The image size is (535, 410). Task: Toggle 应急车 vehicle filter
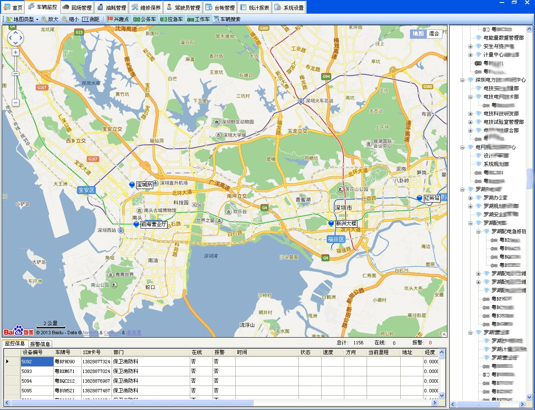[x=171, y=19]
